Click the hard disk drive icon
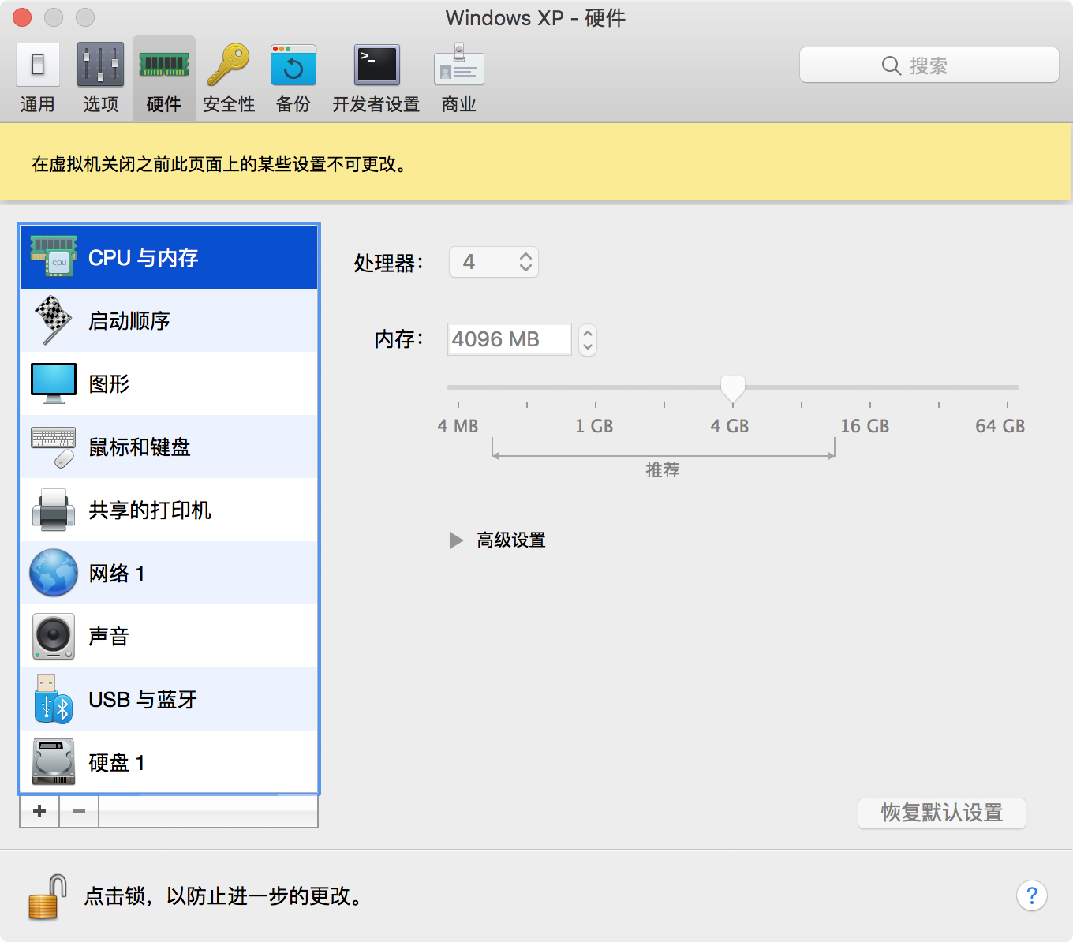1073x942 pixels. [54, 762]
